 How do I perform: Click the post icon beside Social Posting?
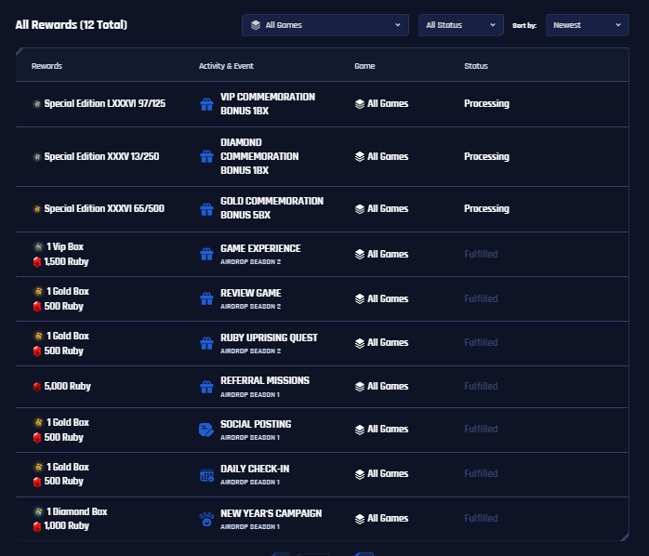pos(206,430)
